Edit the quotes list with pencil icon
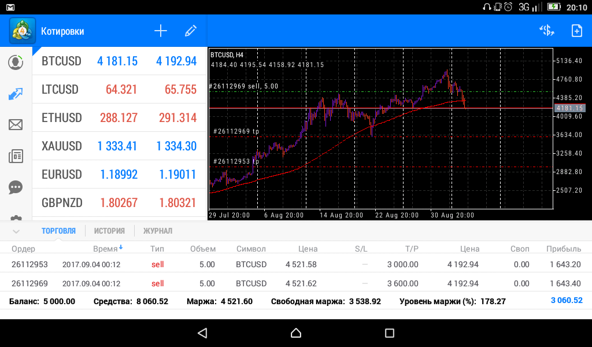 [x=191, y=31]
